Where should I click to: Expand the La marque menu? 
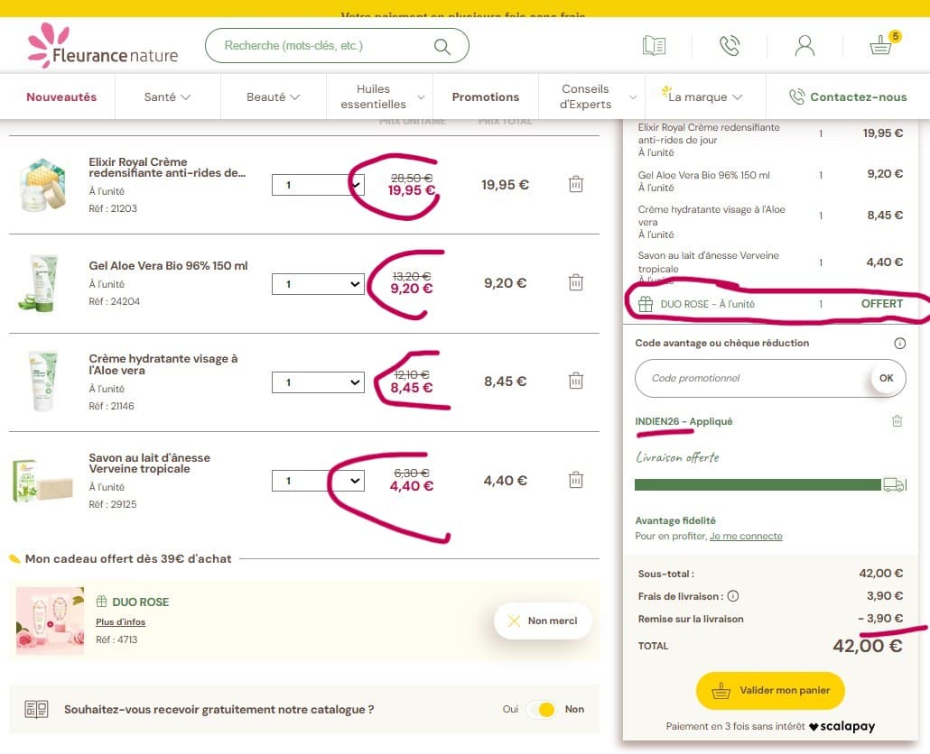point(705,97)
